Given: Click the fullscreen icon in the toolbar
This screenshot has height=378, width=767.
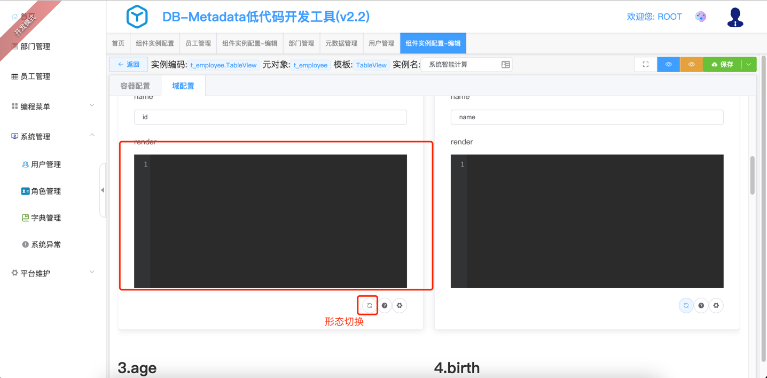Looking at the screenshot, I should point(645,65).
